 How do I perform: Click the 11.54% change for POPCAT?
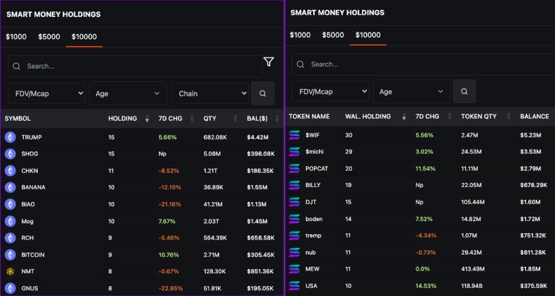click(x=426, y=168)
